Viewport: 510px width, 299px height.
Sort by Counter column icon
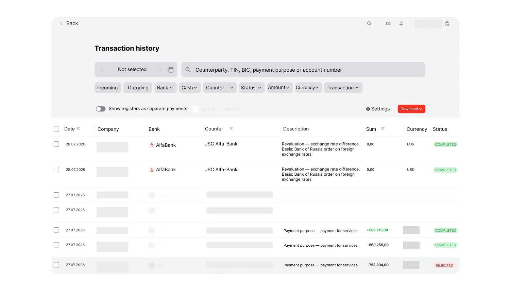click(231, 129)
